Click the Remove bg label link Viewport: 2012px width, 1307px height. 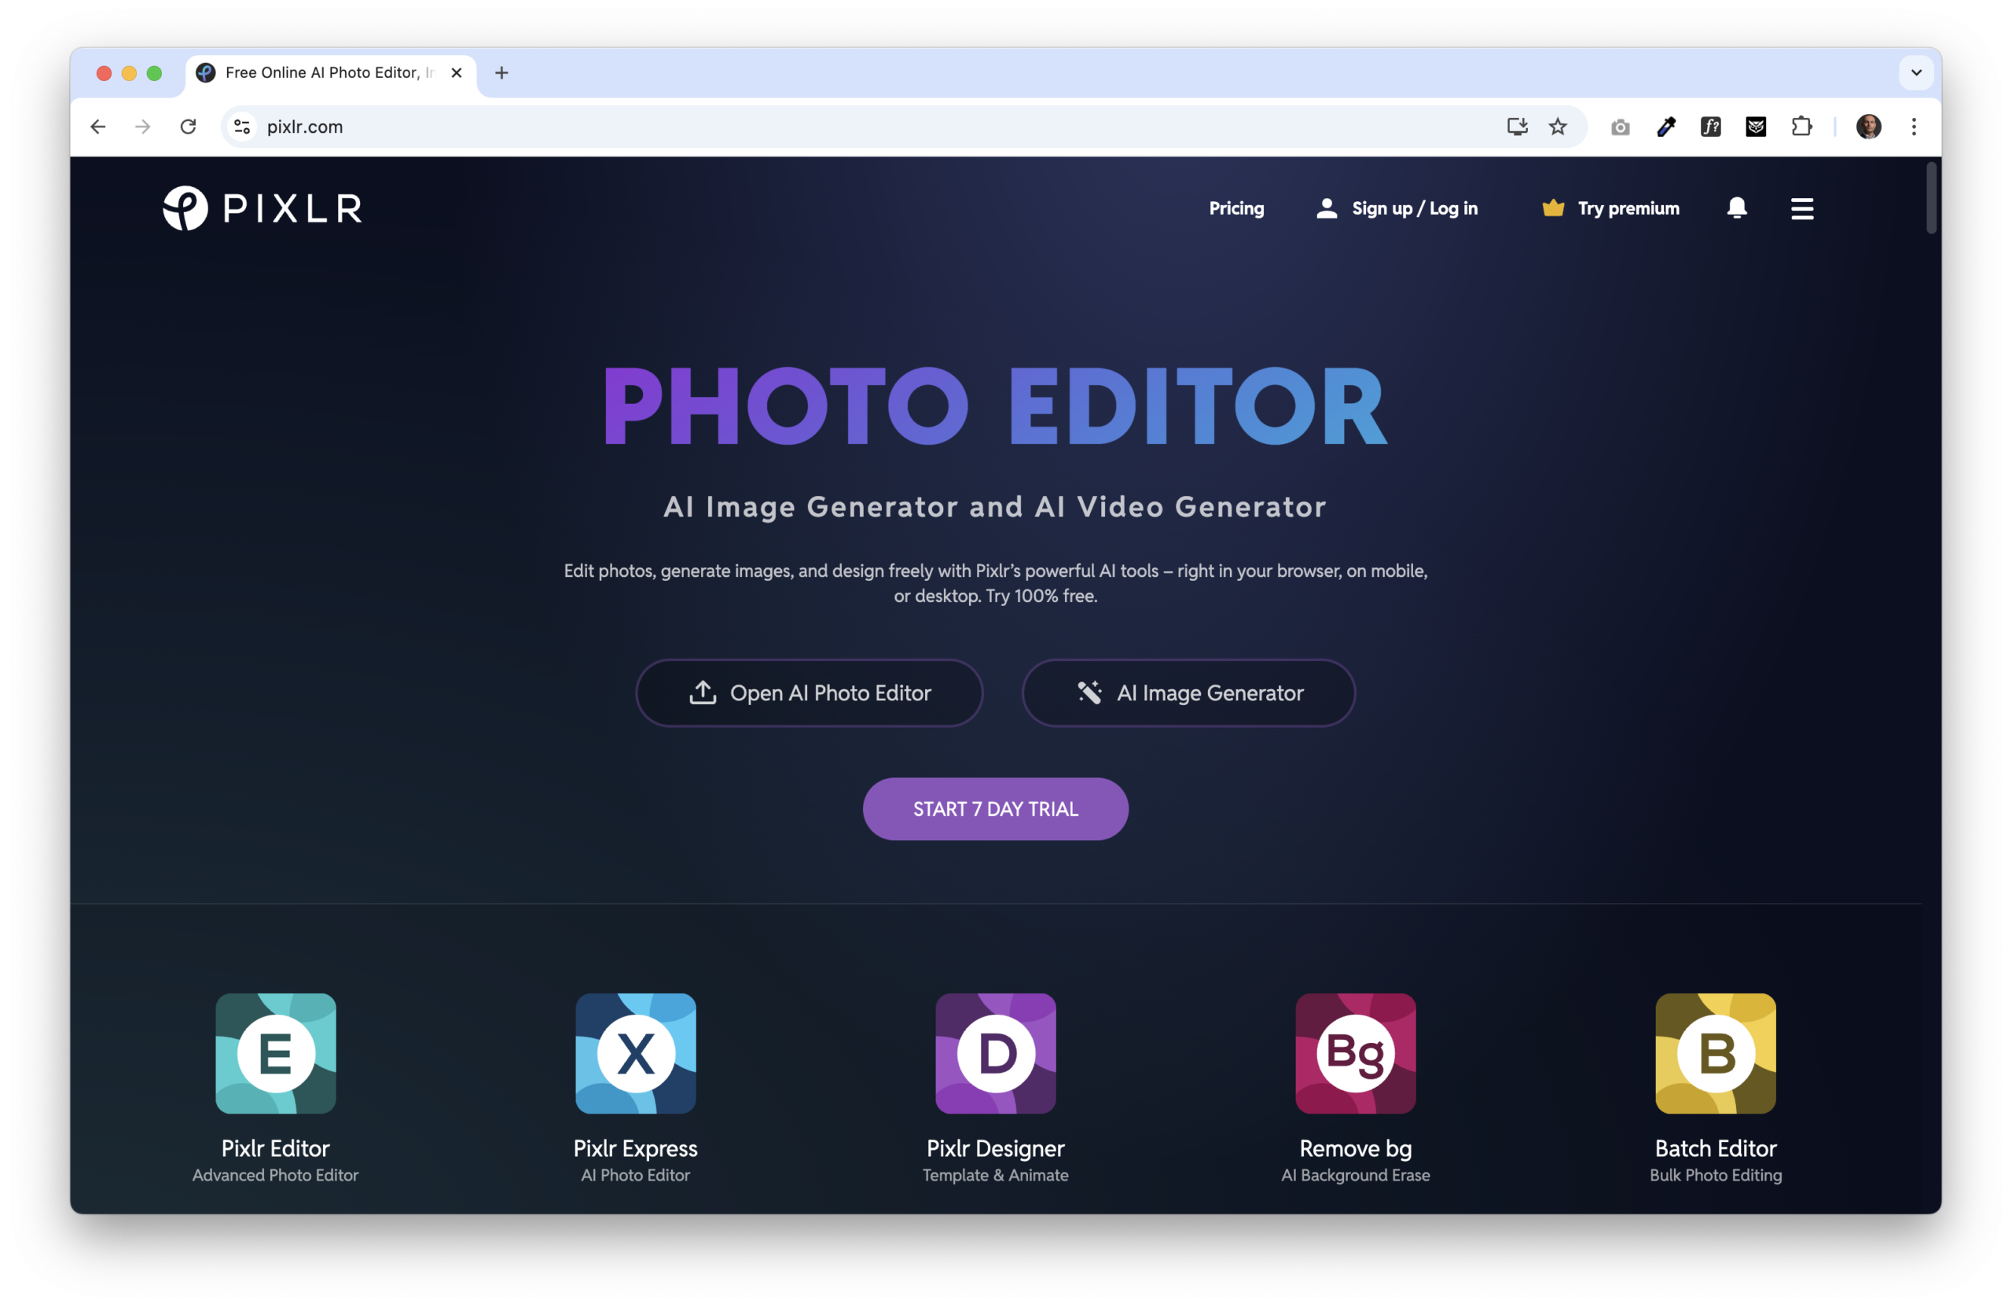1356,1148
